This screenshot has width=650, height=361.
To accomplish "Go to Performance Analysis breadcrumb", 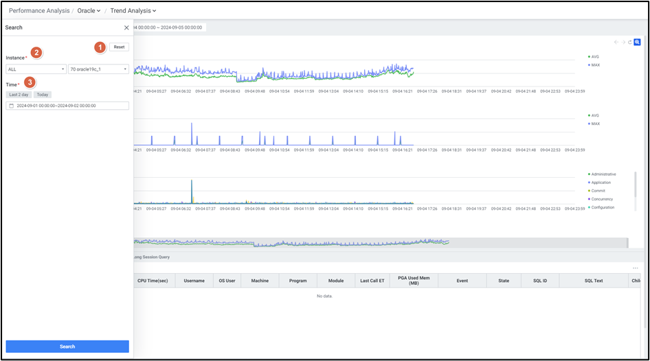I will coord(38,11).
